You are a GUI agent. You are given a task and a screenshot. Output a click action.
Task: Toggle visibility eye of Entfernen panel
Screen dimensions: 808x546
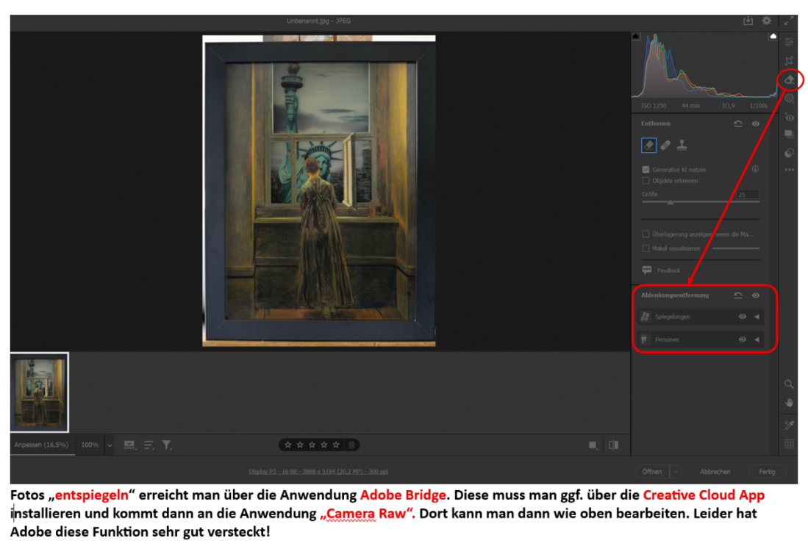click(x=756, y=123)
